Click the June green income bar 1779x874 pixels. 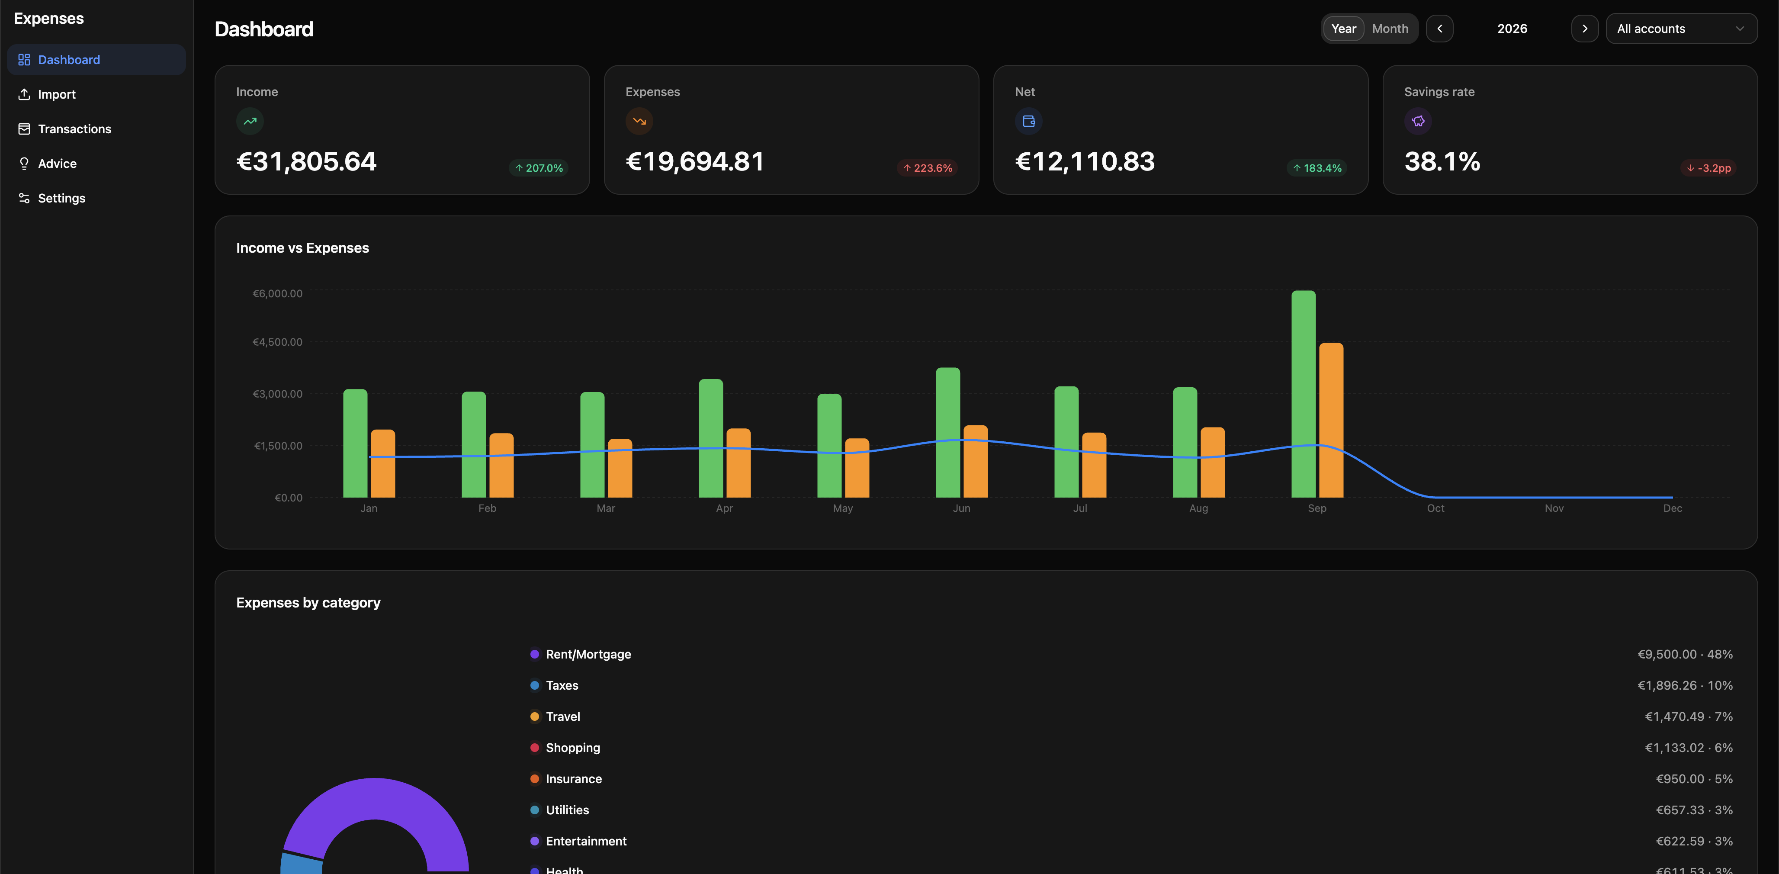[x=947, y=433]
